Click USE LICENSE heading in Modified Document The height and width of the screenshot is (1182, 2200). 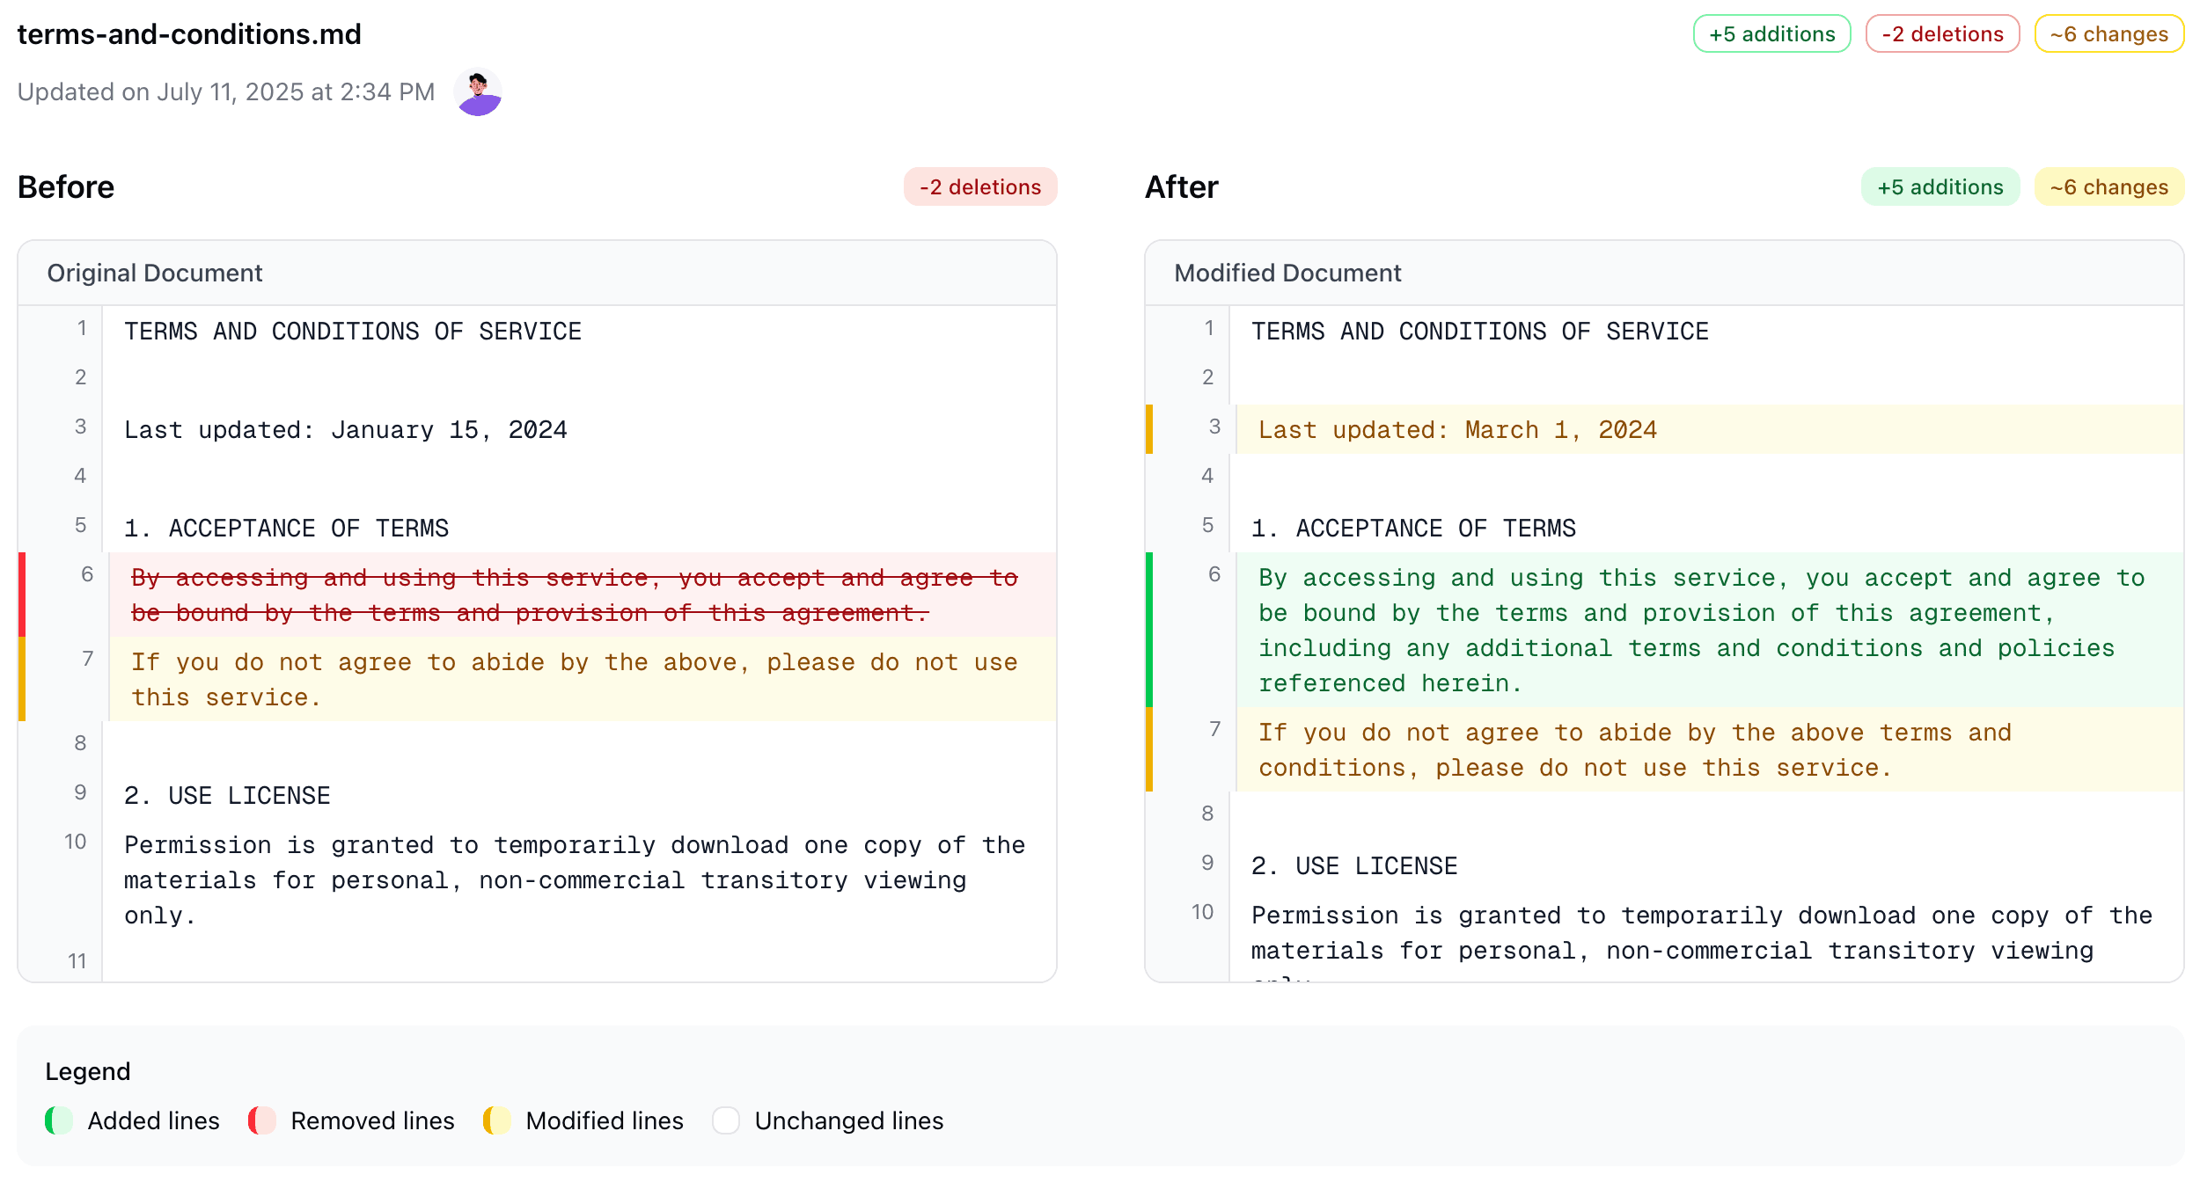pyautogui.click(x=1354, y=866)
